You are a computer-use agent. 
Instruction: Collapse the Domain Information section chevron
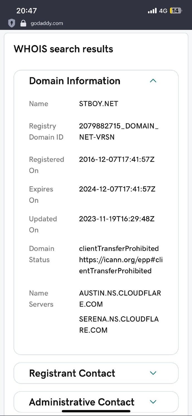click(153, 81)
